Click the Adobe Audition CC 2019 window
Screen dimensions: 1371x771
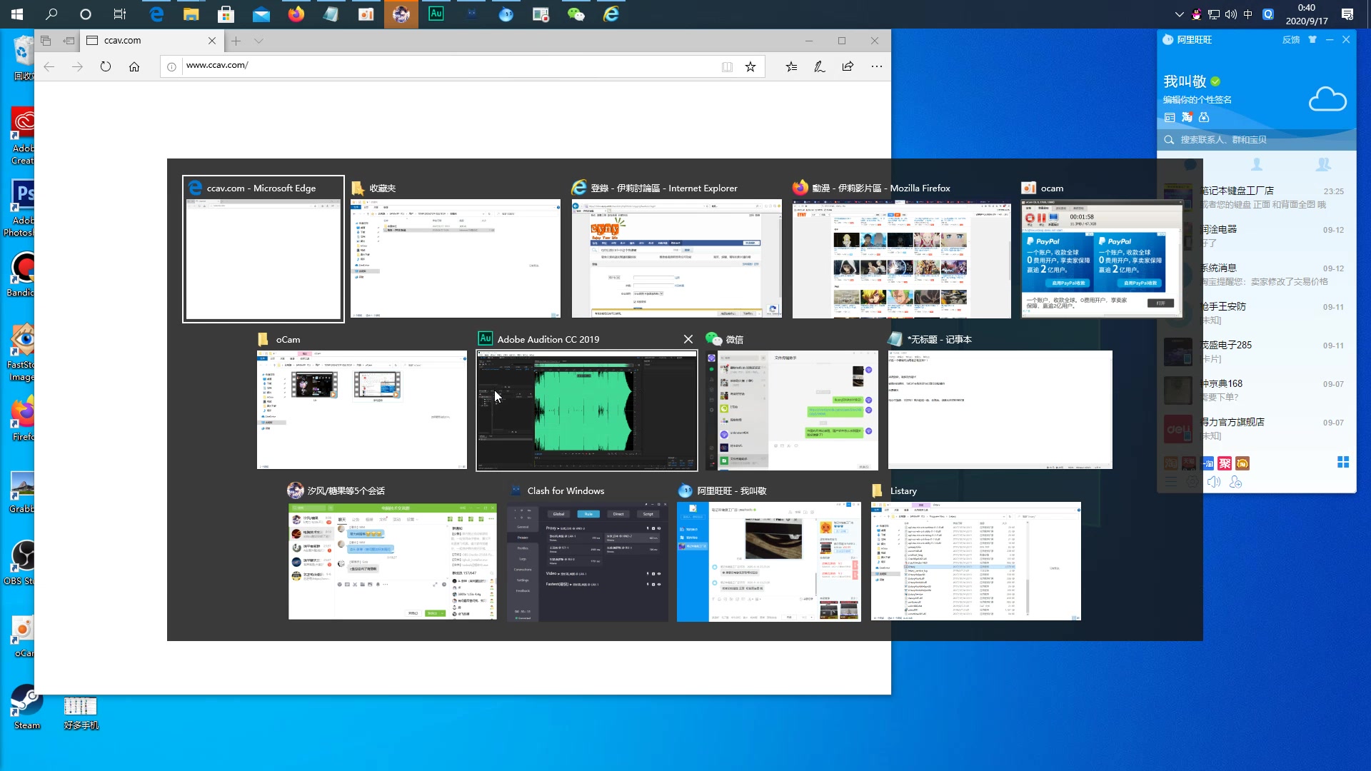(586, 410)
